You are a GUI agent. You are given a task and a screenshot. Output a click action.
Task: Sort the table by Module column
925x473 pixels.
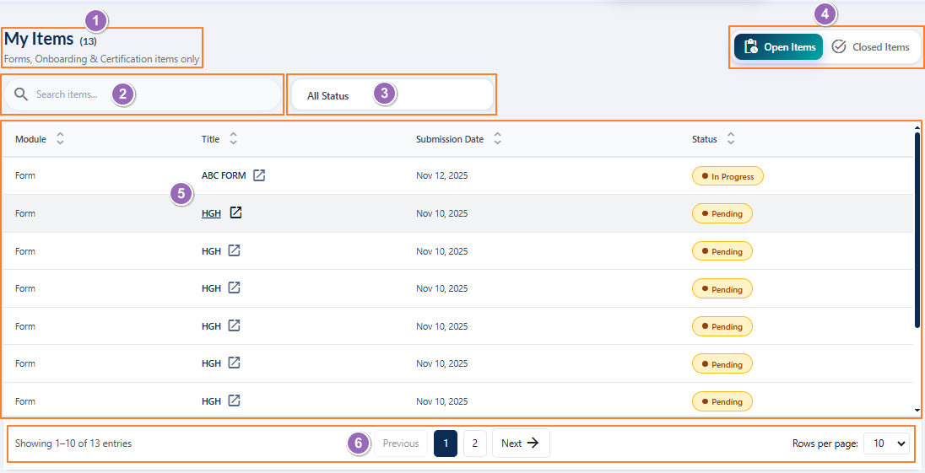point(60,139)
